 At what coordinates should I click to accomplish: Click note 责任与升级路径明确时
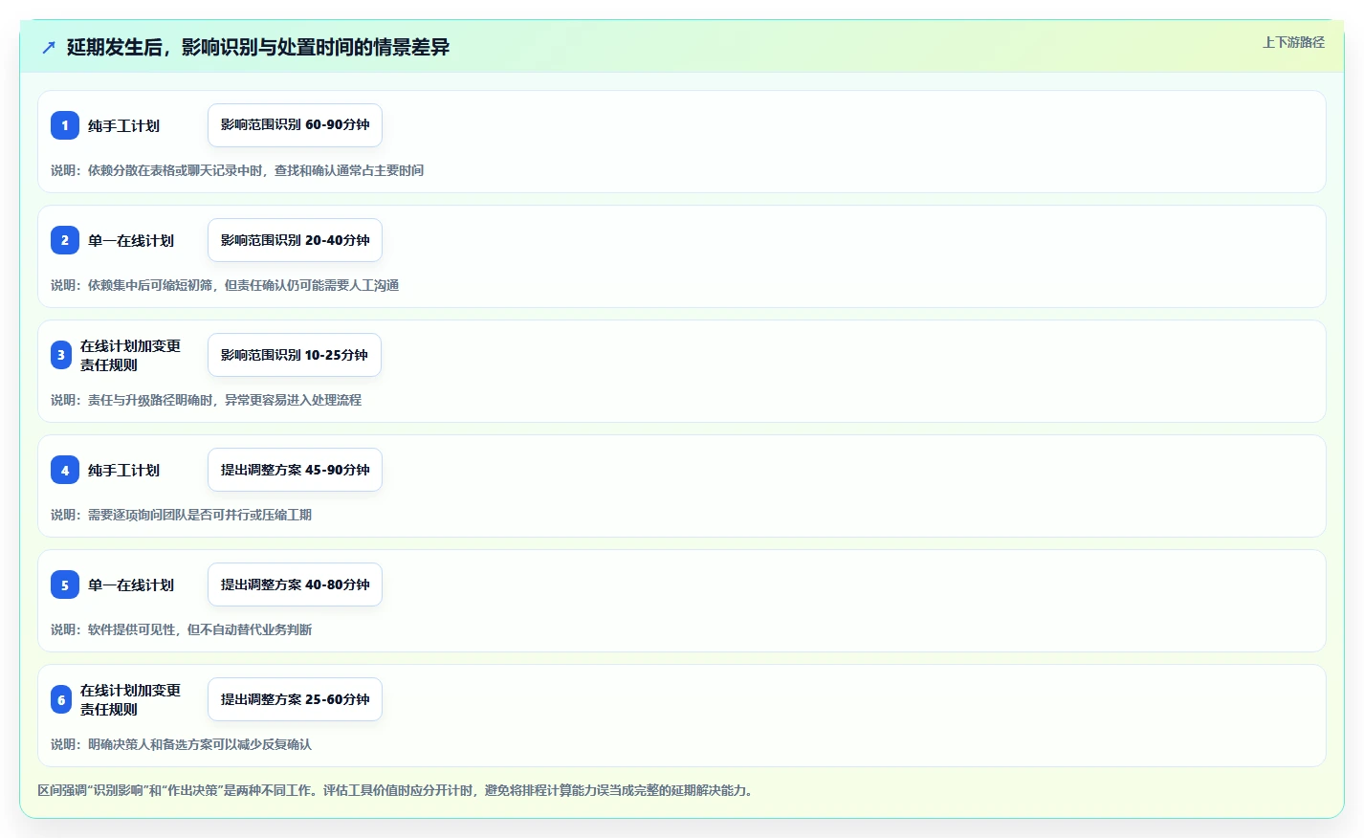pyautogui.click(x=206, y=400)
